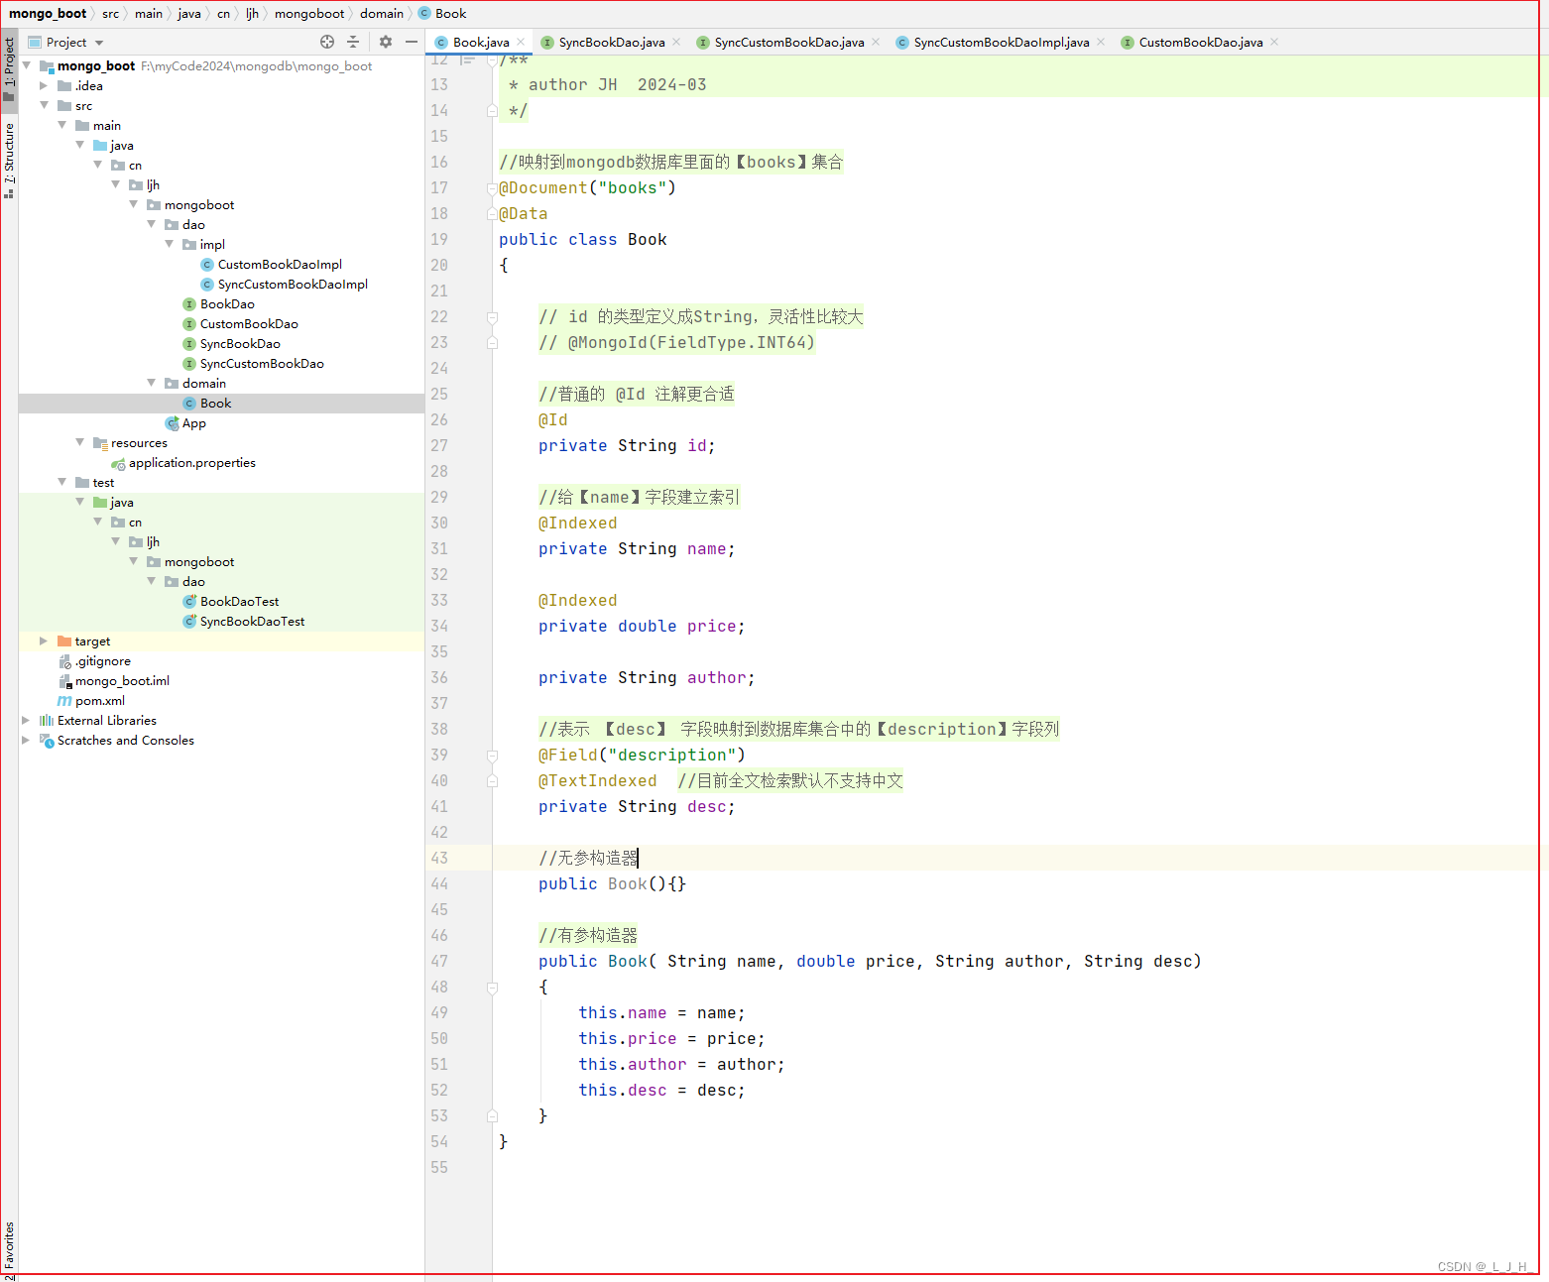Switch to the SyncBookDao.java tab

pos(611,42)
